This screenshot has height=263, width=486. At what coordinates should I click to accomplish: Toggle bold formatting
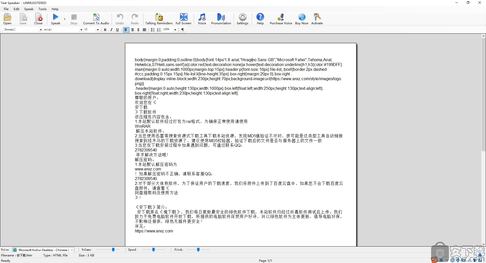pyautogui.click(x=105, y=30)
